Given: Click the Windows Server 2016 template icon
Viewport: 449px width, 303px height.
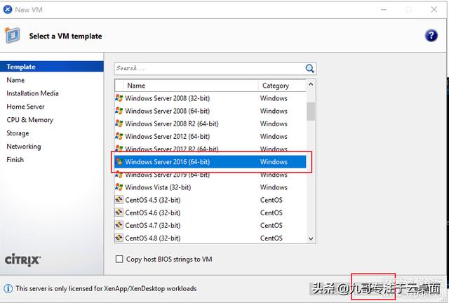Looking at the screenshot, I should pyautogui.click(x=119, y=162).
